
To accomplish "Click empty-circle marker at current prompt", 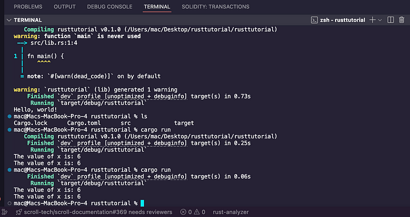I will point(10,204).
